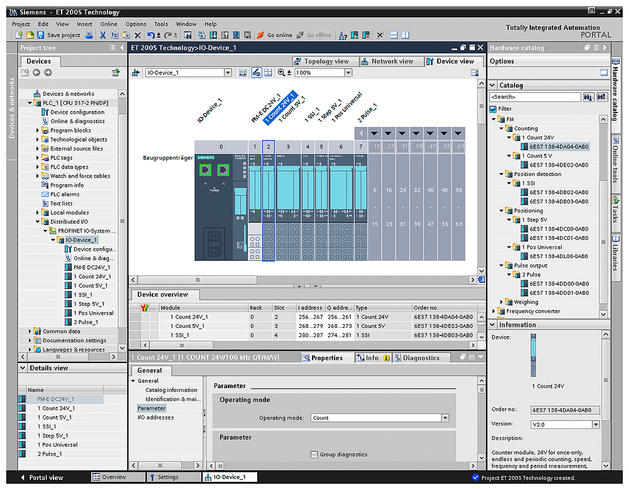629x490 pixels.
Task: Split the editor space vertically
Action: (406, 35)
